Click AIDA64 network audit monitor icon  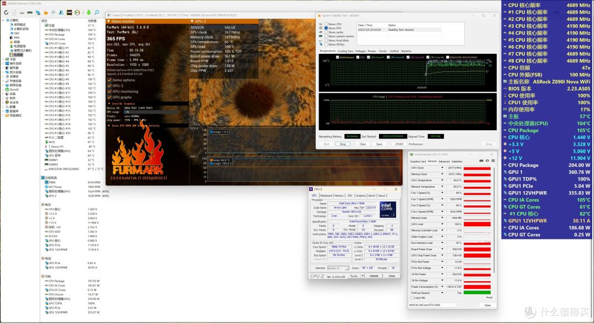pyautogui.click(x=38, y=13)
